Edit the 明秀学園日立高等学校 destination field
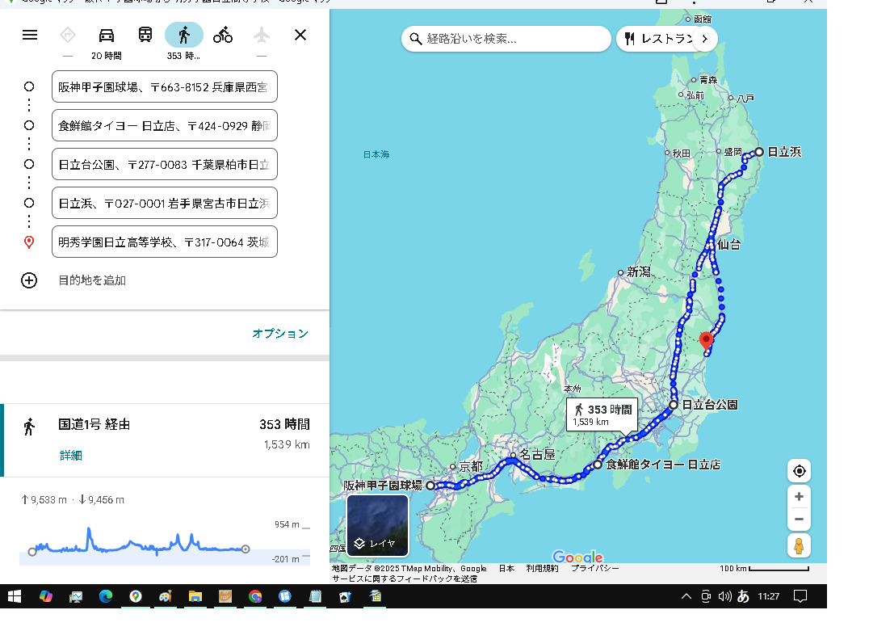Screen dimensions: 869x631 click(165, 242)
